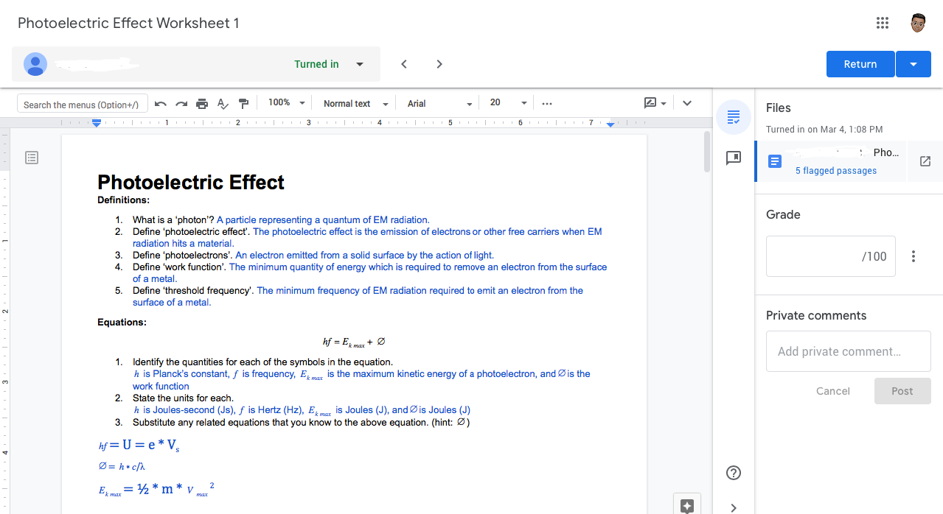The width and height of the screenshot is (943, 514).
Task: Open file in new window icon
Action: pos(925,161)
